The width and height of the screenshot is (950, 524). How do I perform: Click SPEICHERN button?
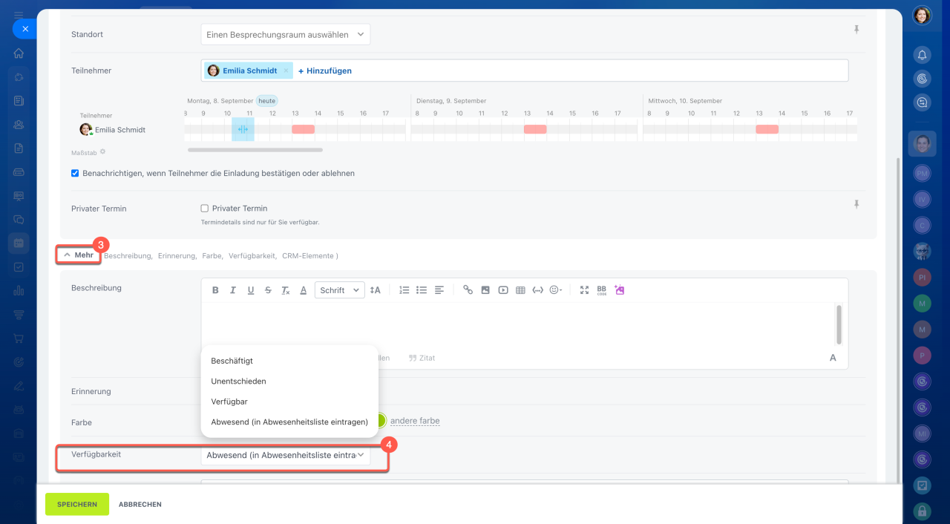[x=77, y=504]
